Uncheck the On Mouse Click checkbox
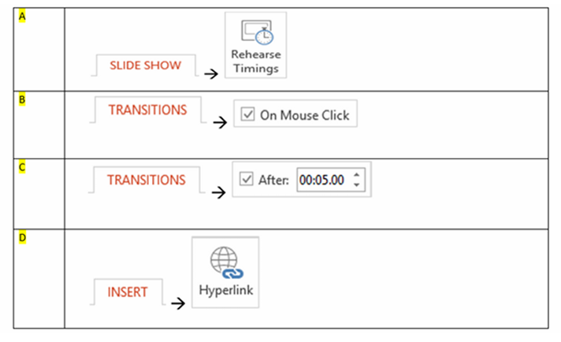 click(x=247, y=115)
